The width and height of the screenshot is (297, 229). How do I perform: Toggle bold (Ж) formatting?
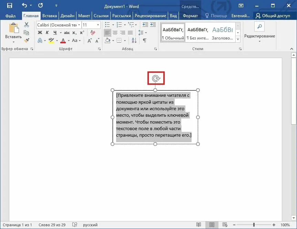[40, 33]
